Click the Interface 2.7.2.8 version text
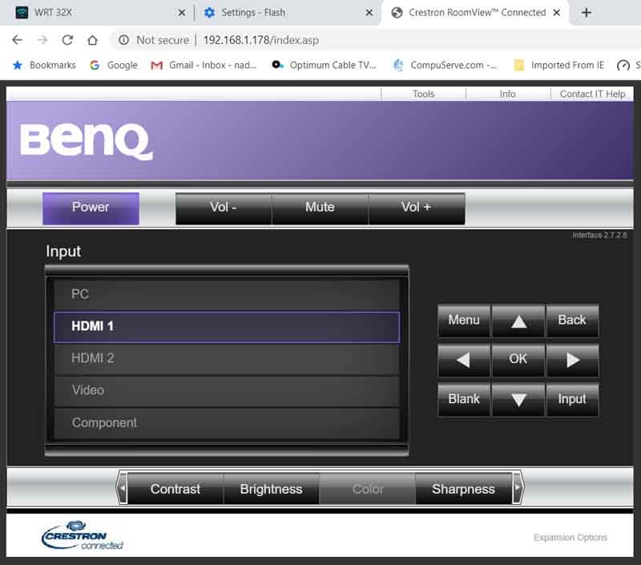 pos(599,235)
